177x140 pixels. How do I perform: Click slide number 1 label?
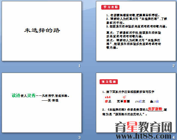point(79,66)
